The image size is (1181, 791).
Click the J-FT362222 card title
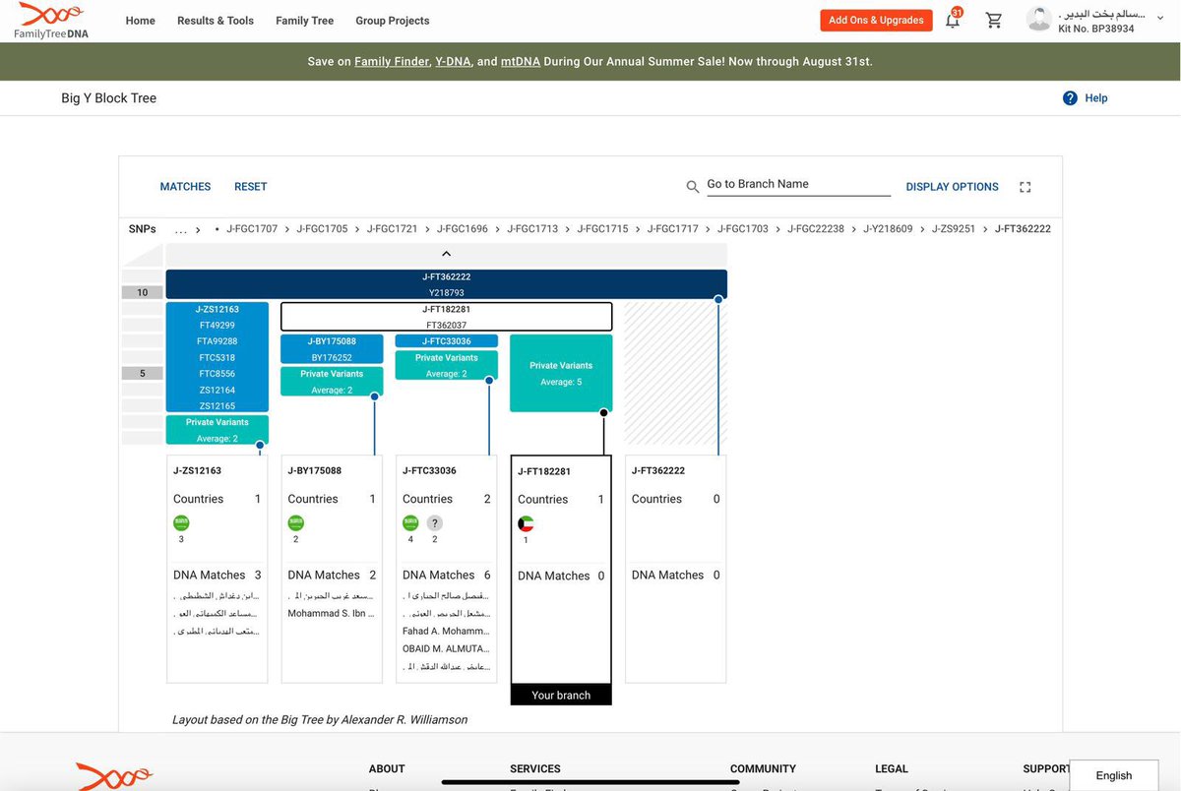coord(658,470)
